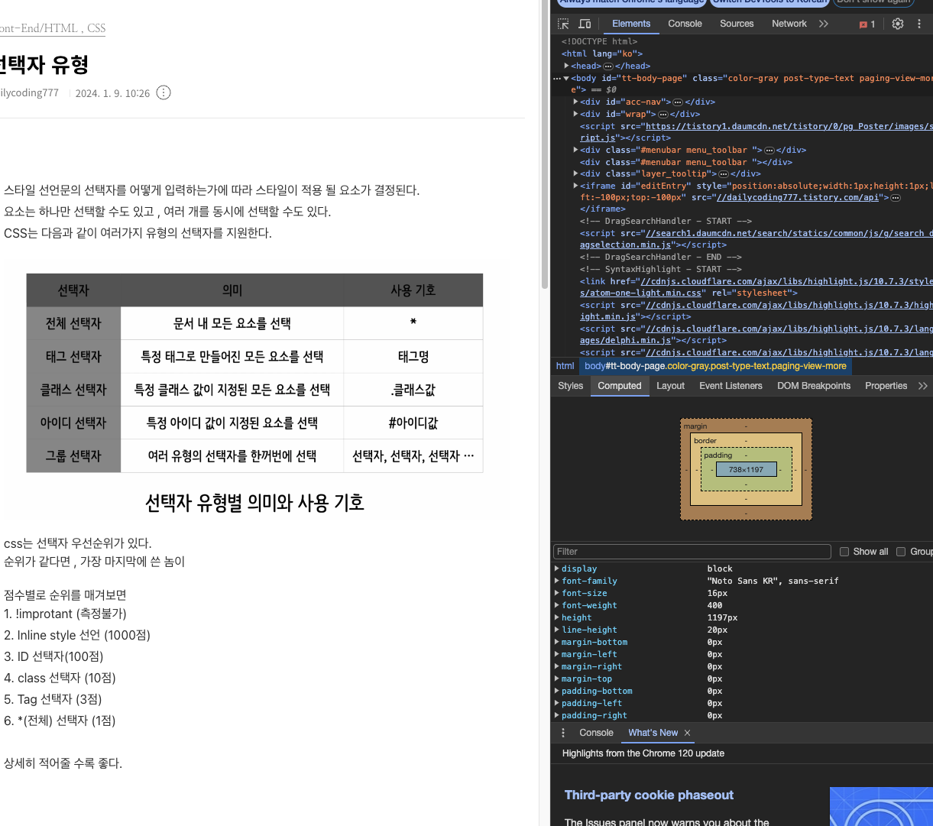The image size is (933, 826).
Task: Select the body#tt-body-page breadcrumb item
Action: tap(715, 366)
